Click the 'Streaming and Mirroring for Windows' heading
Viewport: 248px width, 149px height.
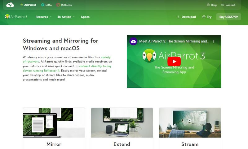[x=60, y=44]
